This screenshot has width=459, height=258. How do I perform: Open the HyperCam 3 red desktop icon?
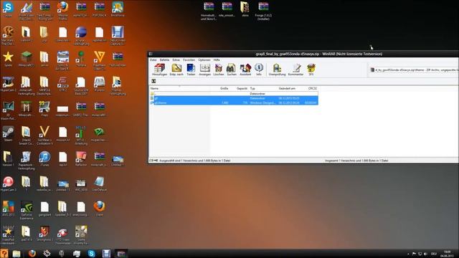8,183
